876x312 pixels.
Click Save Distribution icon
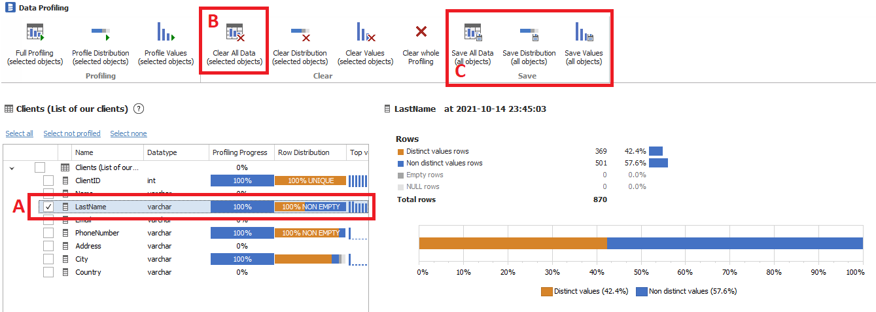529,33
